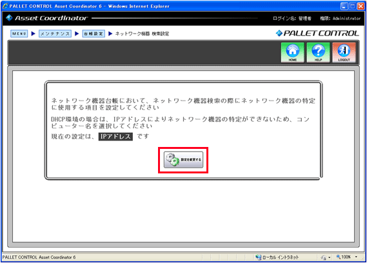This screenshot has height=263, width=367.
Task: Click the highlighted IPアドレス setting label
Action: 115,137
